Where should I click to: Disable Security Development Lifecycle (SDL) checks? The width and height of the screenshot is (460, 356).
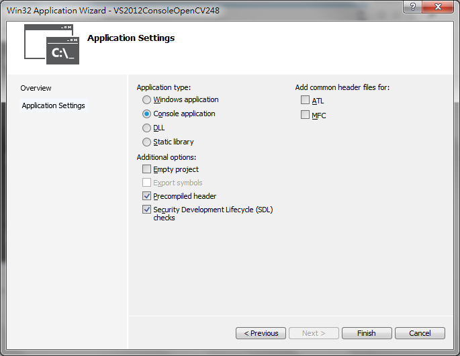click(146, 210)
